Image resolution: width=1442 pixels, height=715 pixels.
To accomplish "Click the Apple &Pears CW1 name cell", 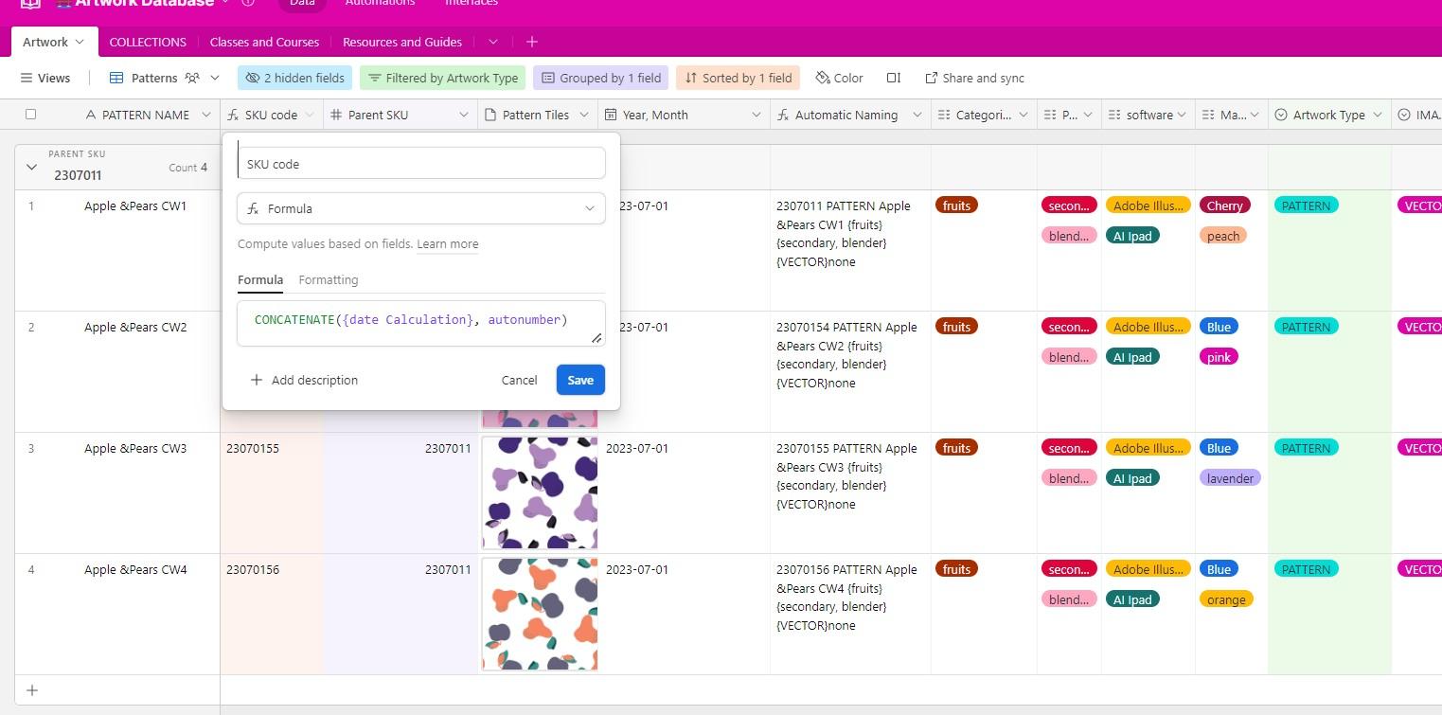I will pyautogui.click(x=135, y=206).
